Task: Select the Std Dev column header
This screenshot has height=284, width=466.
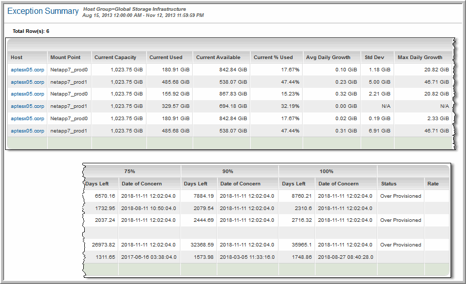Action: tap(373, 57)
